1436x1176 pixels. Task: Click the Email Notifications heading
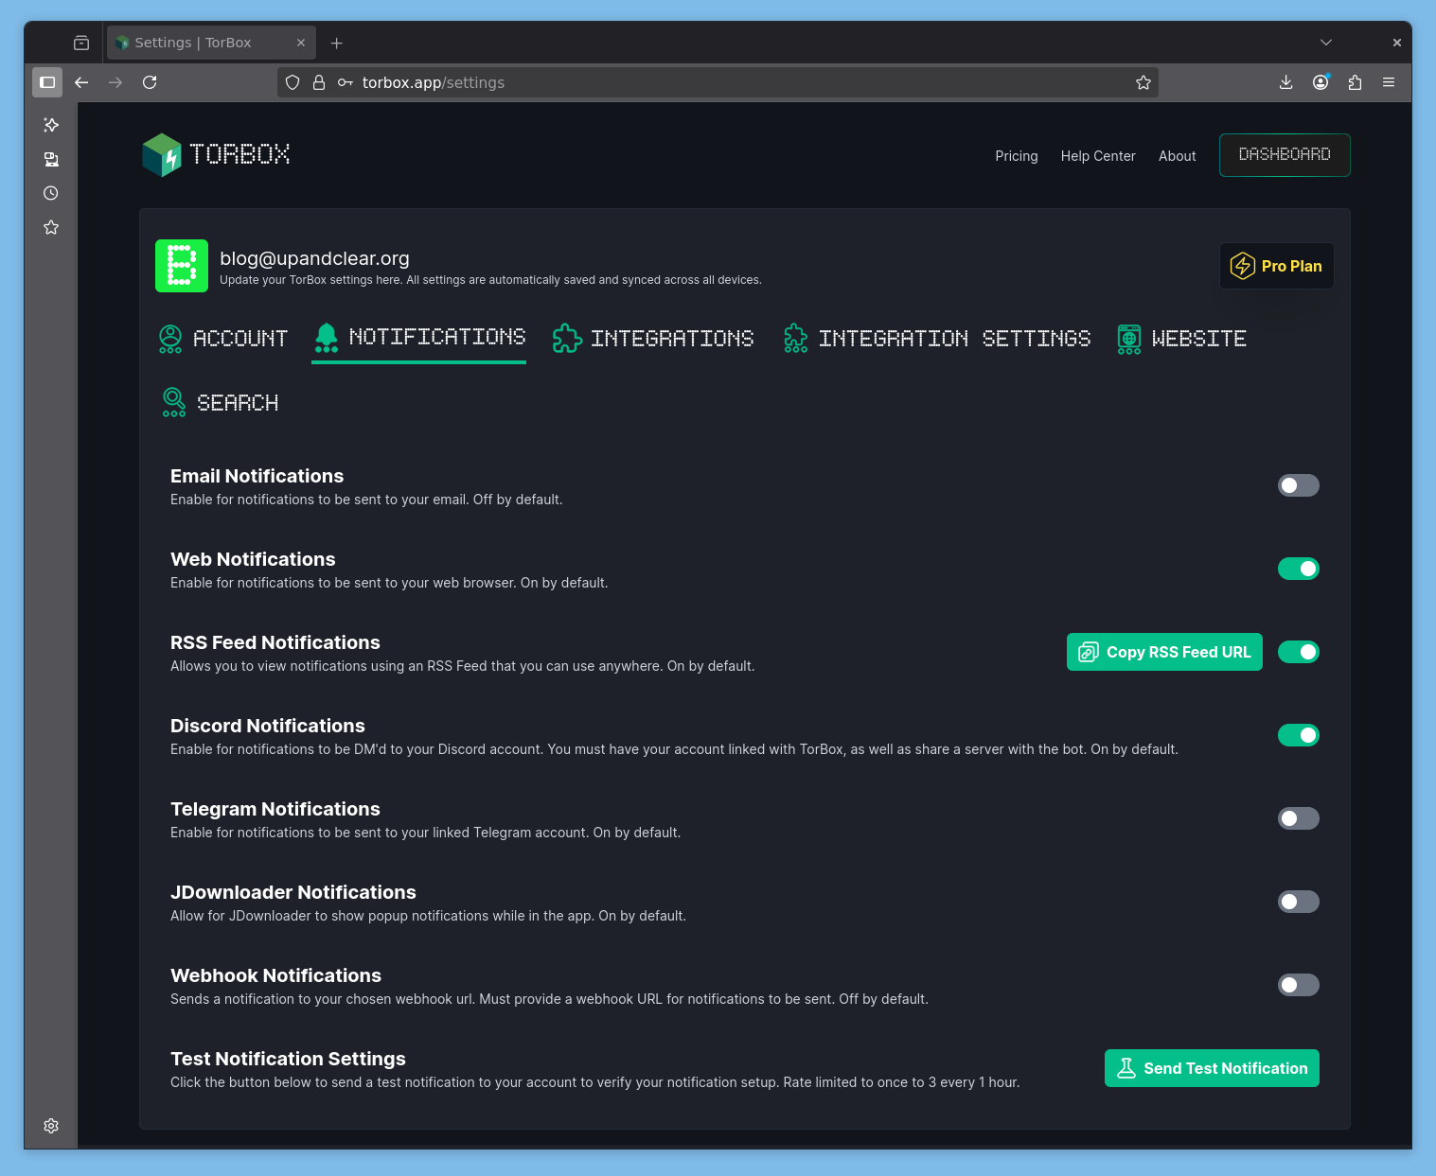[257, 476]
